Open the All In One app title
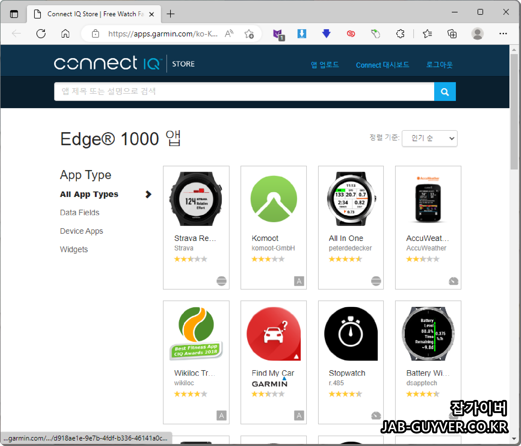Viewport: 521px width, 446px height. click(x=346, y=238)
